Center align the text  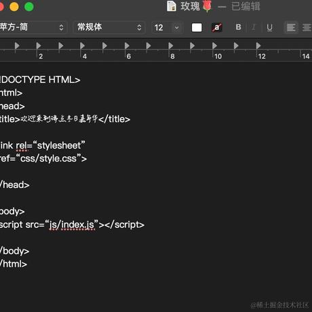tap(307, 28)
